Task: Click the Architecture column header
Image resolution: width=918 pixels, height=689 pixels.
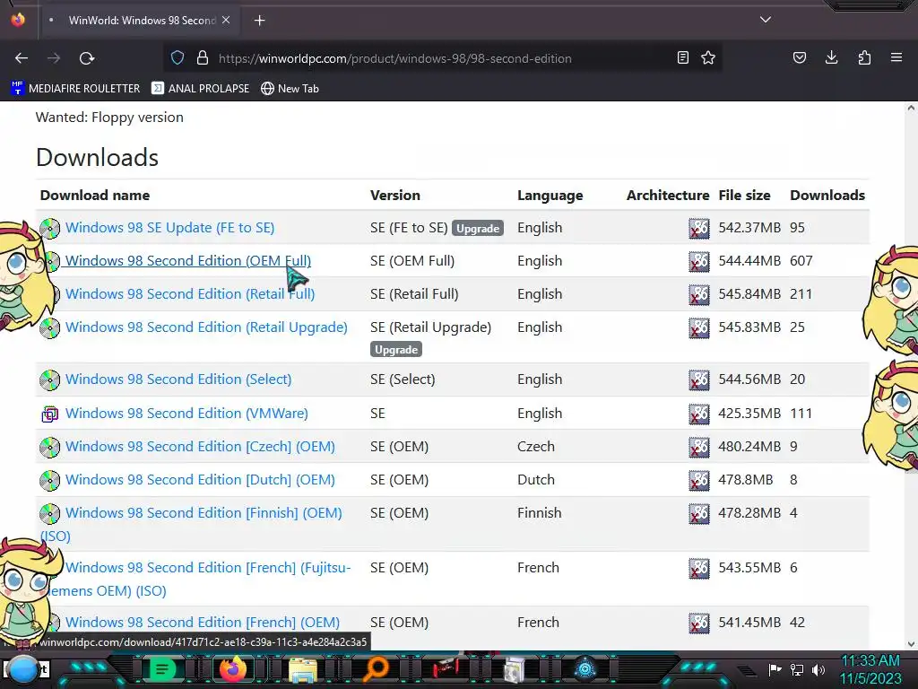Action: pos(668,195)
